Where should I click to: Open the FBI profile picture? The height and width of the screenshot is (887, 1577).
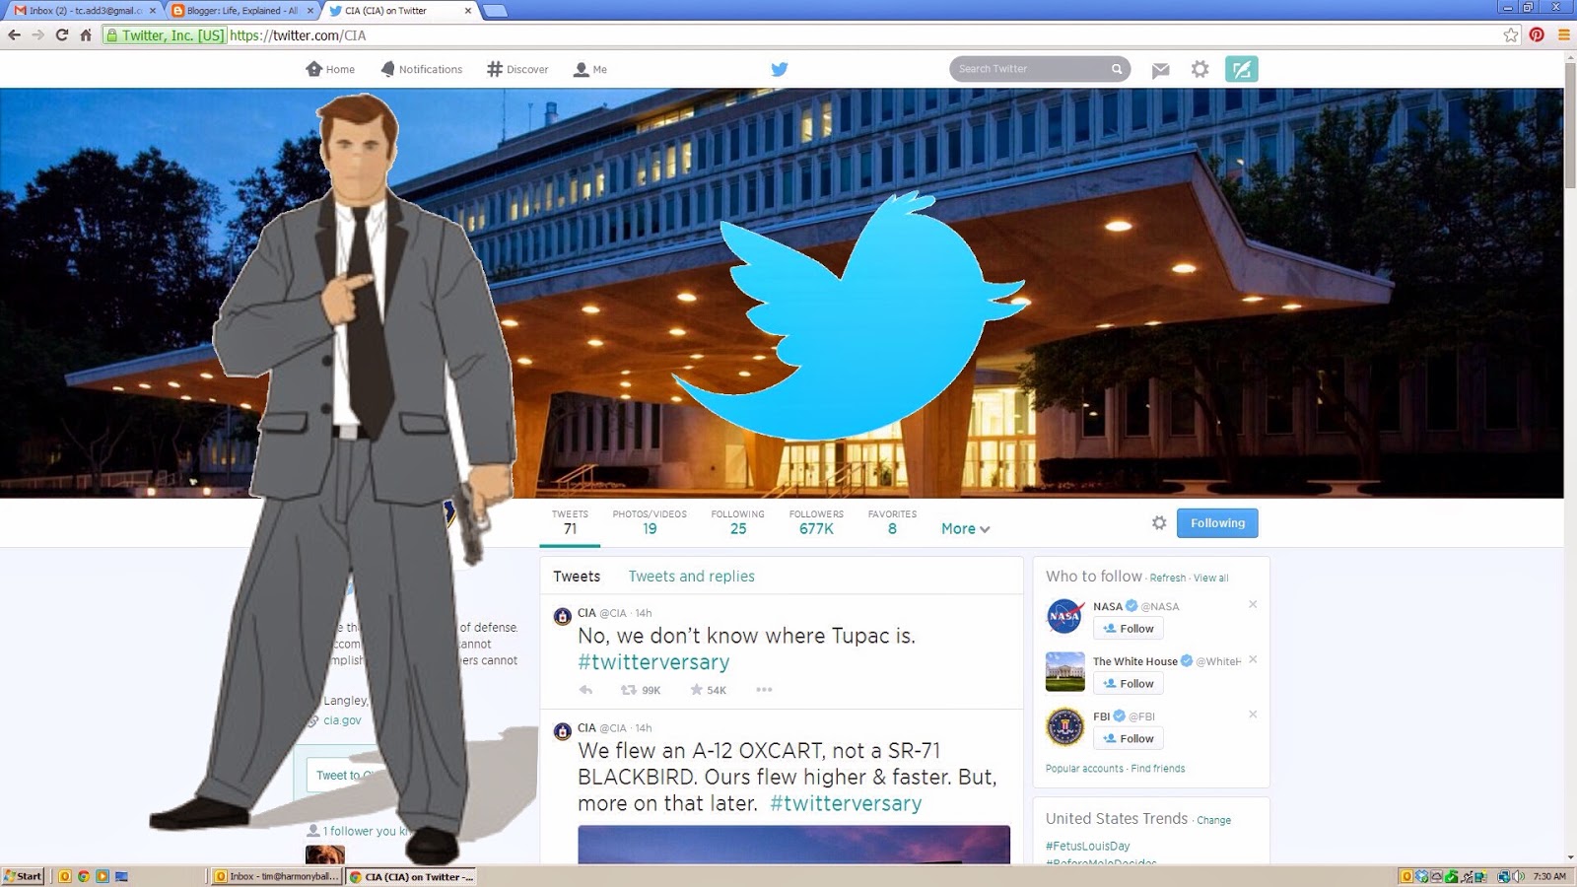(1064, 726)
